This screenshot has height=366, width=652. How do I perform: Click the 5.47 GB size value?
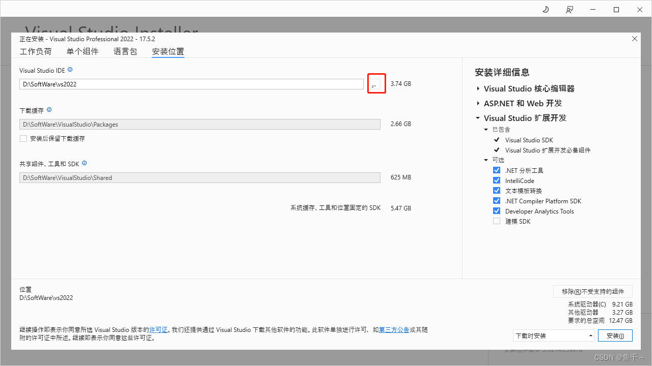click(401, 208)
